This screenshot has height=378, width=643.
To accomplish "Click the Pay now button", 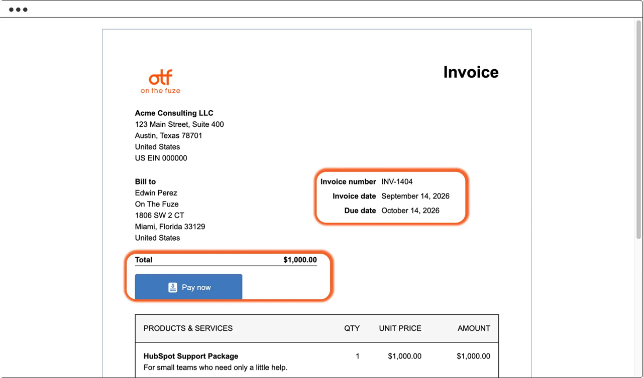I will point(188,287).
